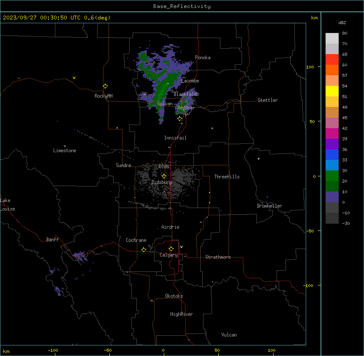The width and height of the screenshot is (364, 356).
Task: Click the Sundre town label
Action: click(123, 165)
